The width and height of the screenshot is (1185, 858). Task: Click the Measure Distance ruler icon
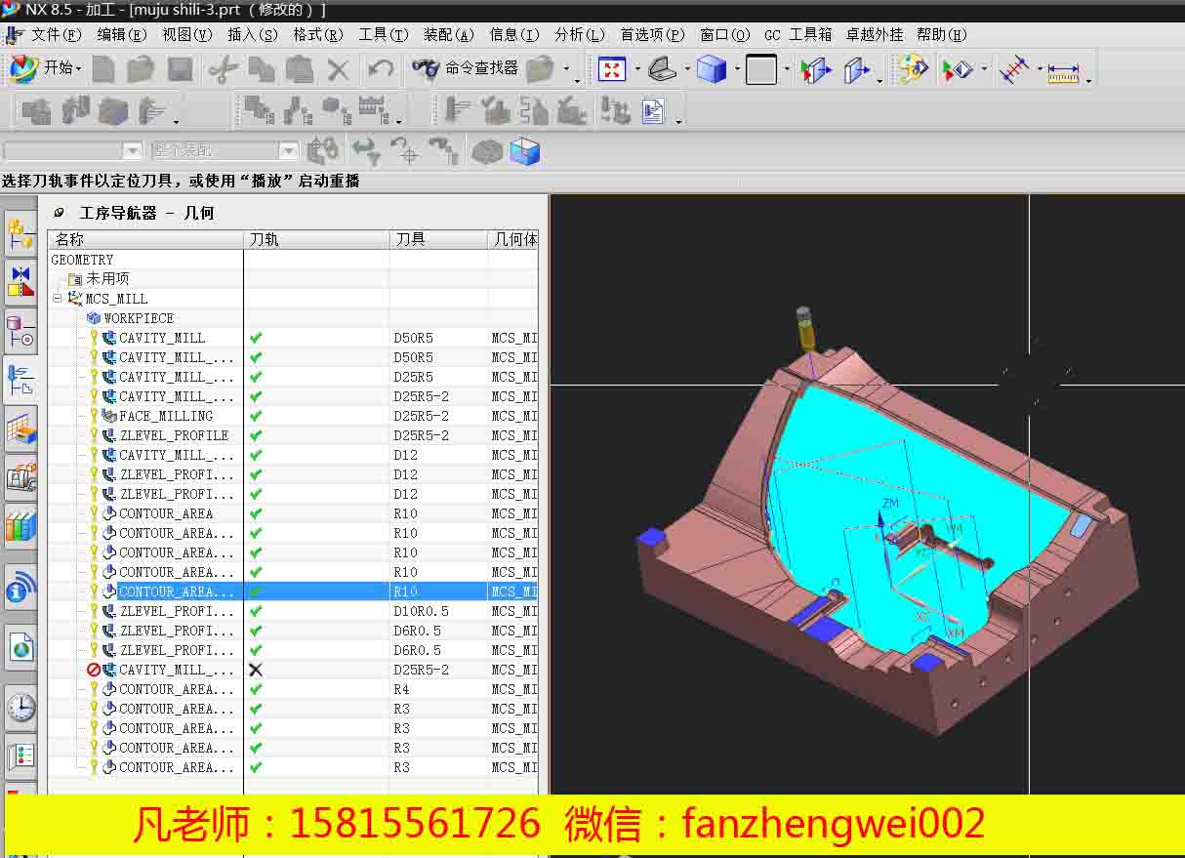1063,71
